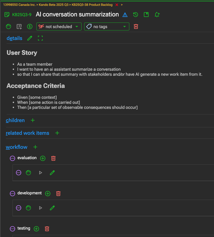The image size is (214, 237).
Task: Edit details with the green pencil icon
Action: (30, 38)
